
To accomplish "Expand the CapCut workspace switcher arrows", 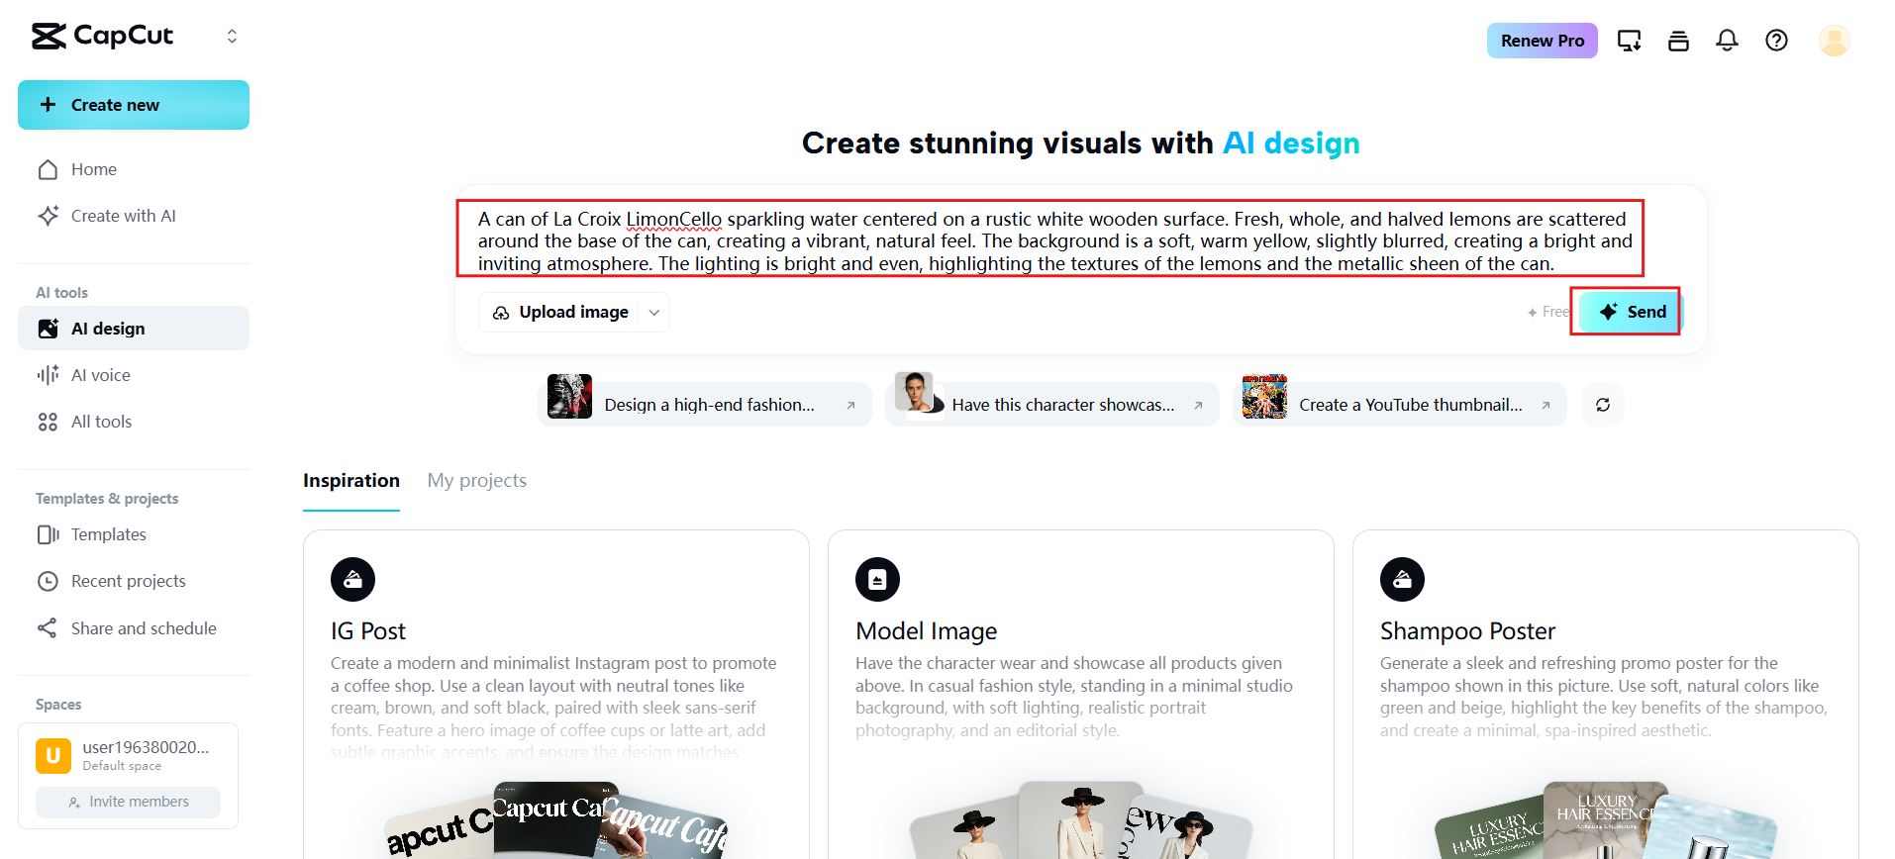I will [232, 37].
